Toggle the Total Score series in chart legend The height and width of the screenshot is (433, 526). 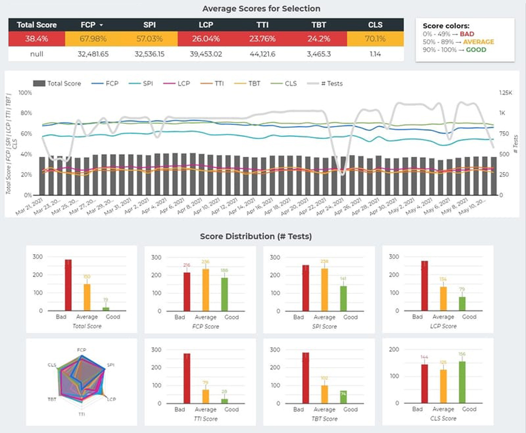(57, 83)
